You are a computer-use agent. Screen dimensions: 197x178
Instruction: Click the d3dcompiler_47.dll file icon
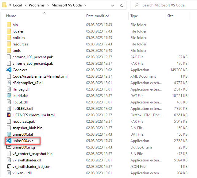pyautogui.click(x=9, y=83)
